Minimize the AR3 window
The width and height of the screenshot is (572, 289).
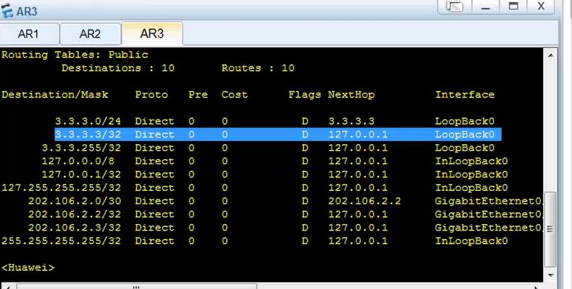[486, 6]
